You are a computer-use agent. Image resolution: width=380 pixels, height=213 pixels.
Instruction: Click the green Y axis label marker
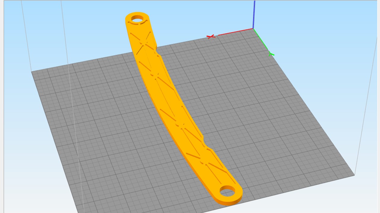[271, 54]
